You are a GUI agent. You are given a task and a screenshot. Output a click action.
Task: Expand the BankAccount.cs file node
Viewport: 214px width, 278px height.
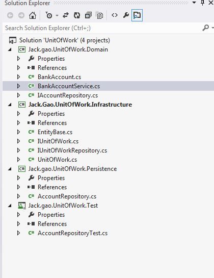(18, 77)
